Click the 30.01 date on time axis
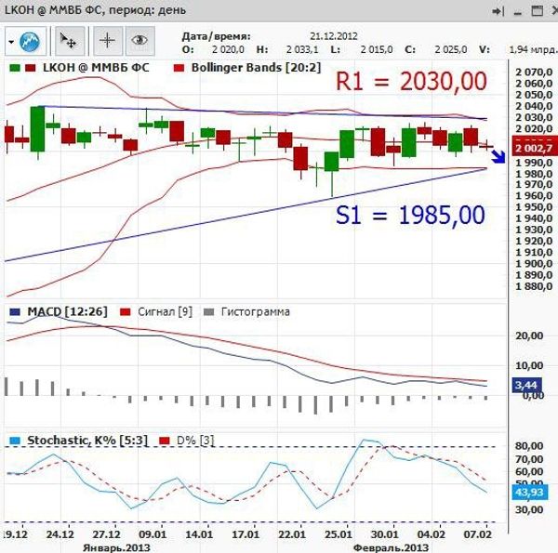558x553 pixels. point(385,534)
